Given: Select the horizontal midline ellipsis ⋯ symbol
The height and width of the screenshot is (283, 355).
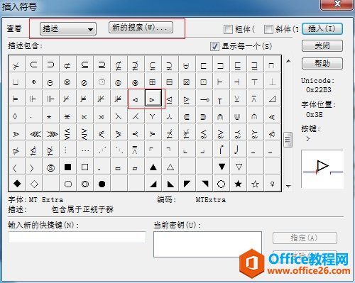Looking at the screenshot, I should coord(85,150).
